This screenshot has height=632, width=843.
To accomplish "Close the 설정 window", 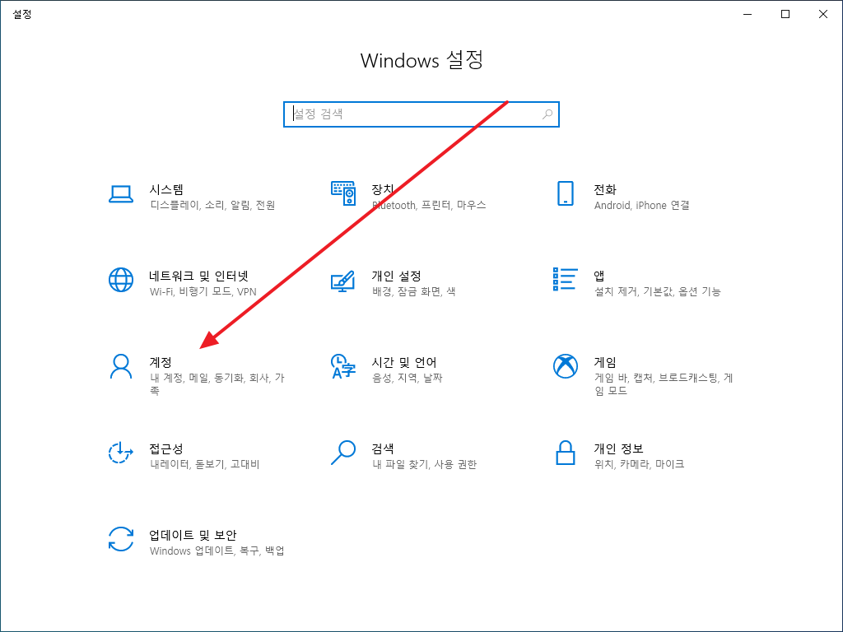I will (x=823, y=14).
